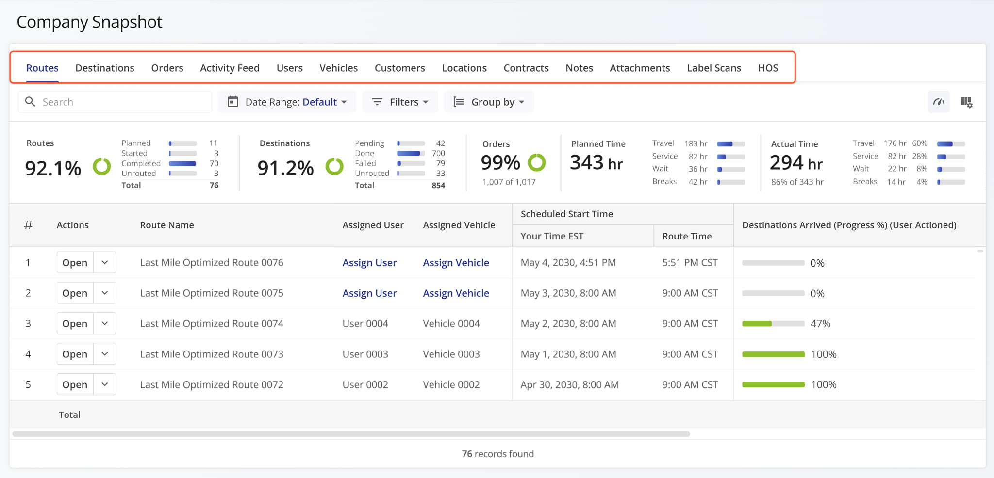Switch to the Destinations tab
The height and width of the screenshot is (478, 994).
click(105, 68)
